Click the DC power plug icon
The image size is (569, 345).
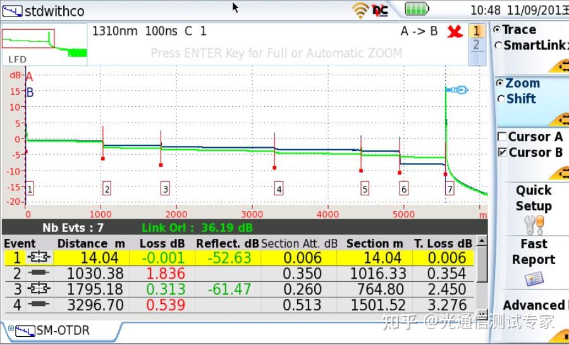[x=380, y=9]
